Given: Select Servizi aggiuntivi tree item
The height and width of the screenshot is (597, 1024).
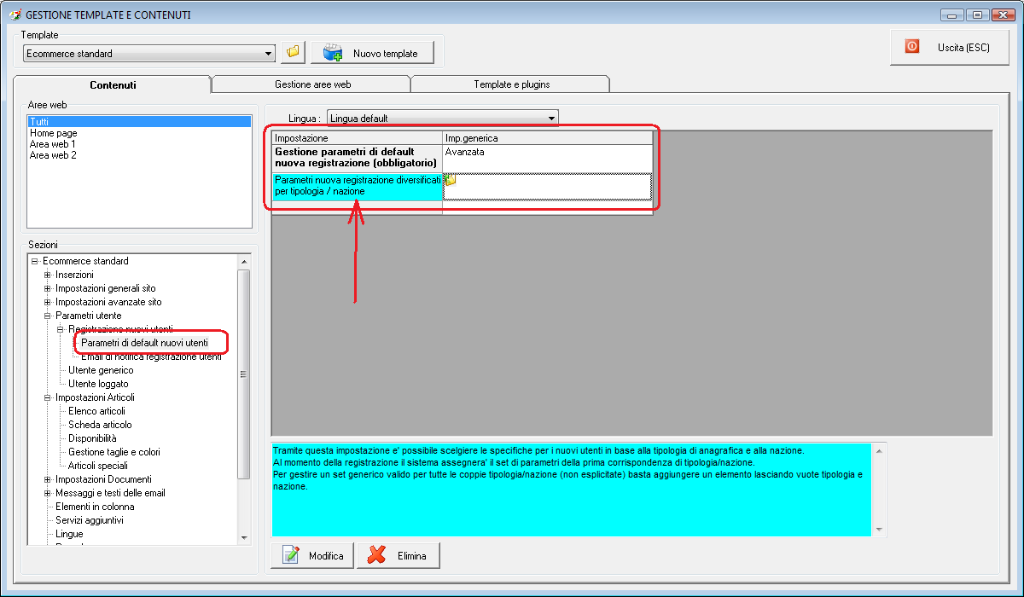Looking at the screenshot, I should [x=90, y=520].
